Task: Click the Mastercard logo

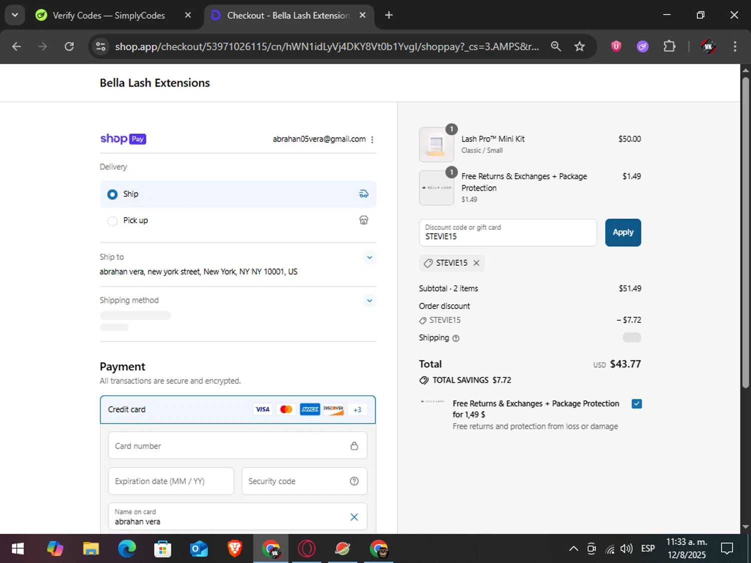Action: [286, 409]
